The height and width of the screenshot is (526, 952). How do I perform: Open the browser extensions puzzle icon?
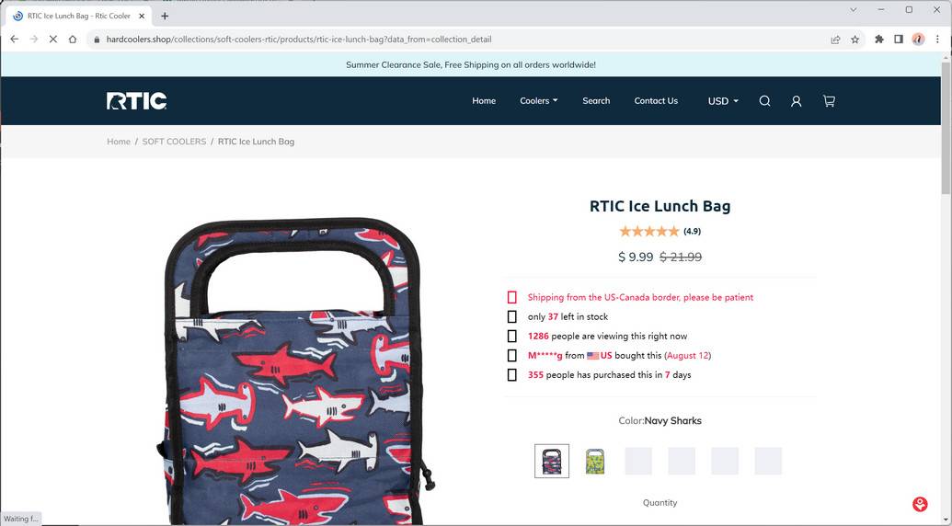point(879,40)
